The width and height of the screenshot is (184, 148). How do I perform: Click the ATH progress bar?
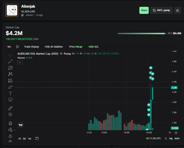point(142,33)
